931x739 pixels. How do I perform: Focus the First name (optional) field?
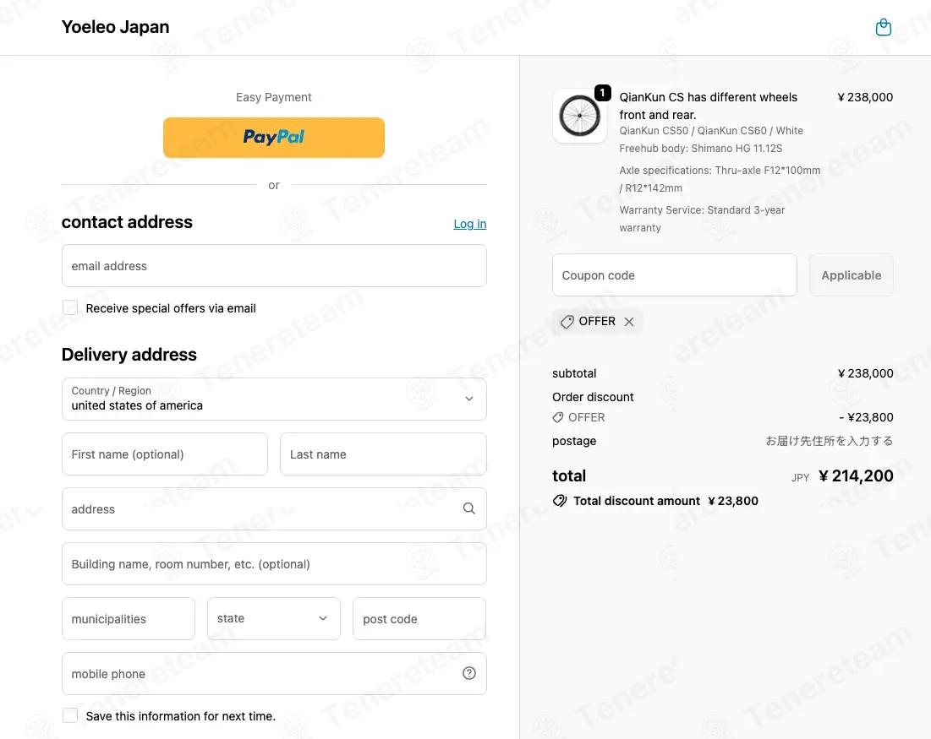(x=165, y=454)
